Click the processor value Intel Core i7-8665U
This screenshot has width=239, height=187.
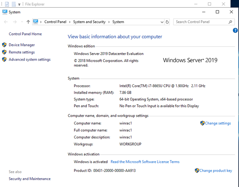point(162,86)
